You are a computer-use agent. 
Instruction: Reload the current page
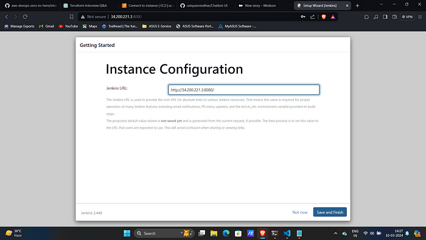coord(25,17)
